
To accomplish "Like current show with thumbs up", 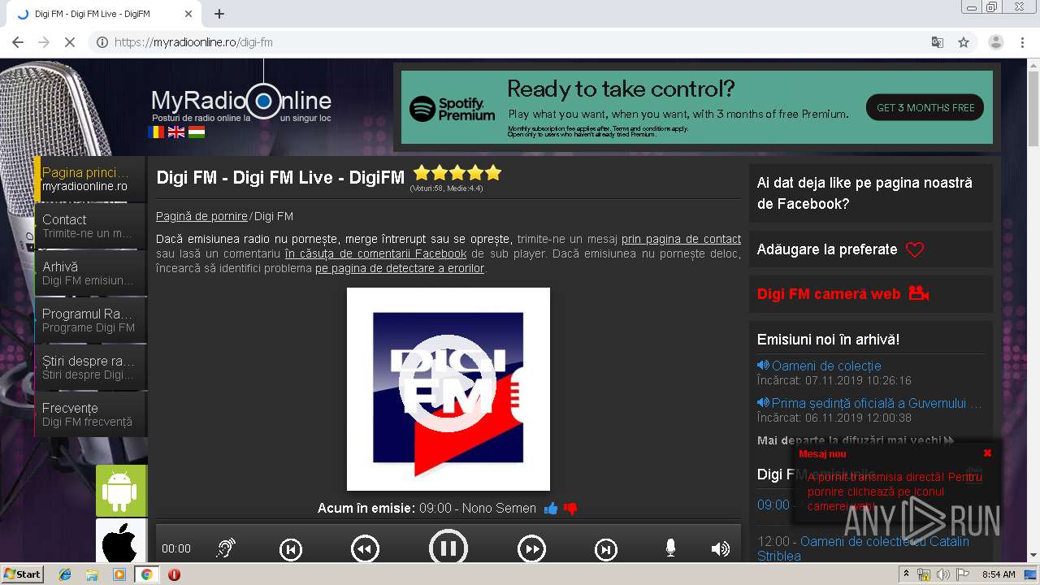I will pyautogui.click(x=551, y=509).
